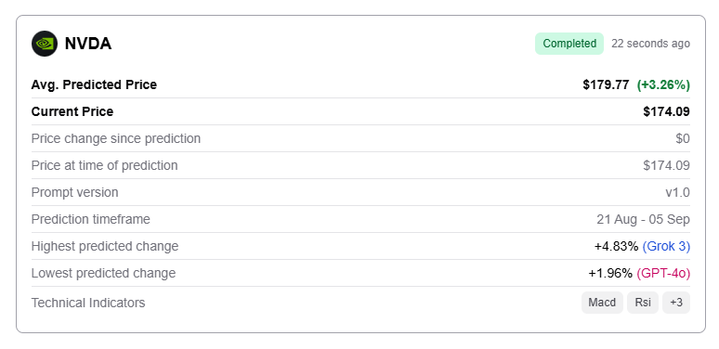Click the Completed status badge
This screenshot has height=349, width=719.
pyautogui.click(x=569, y=44)
